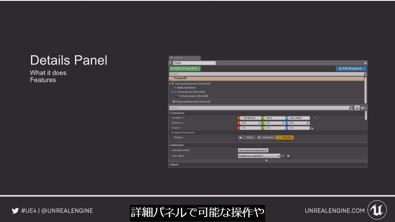Open the Location type dropdown arrow

183,118
